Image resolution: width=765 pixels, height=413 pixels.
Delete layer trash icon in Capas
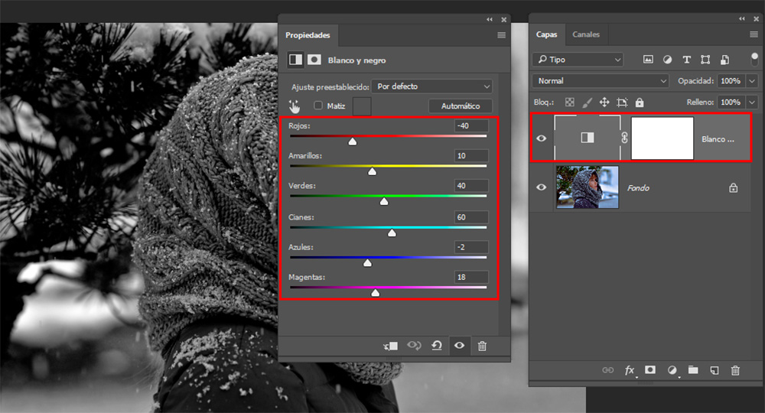pos(735,371)
